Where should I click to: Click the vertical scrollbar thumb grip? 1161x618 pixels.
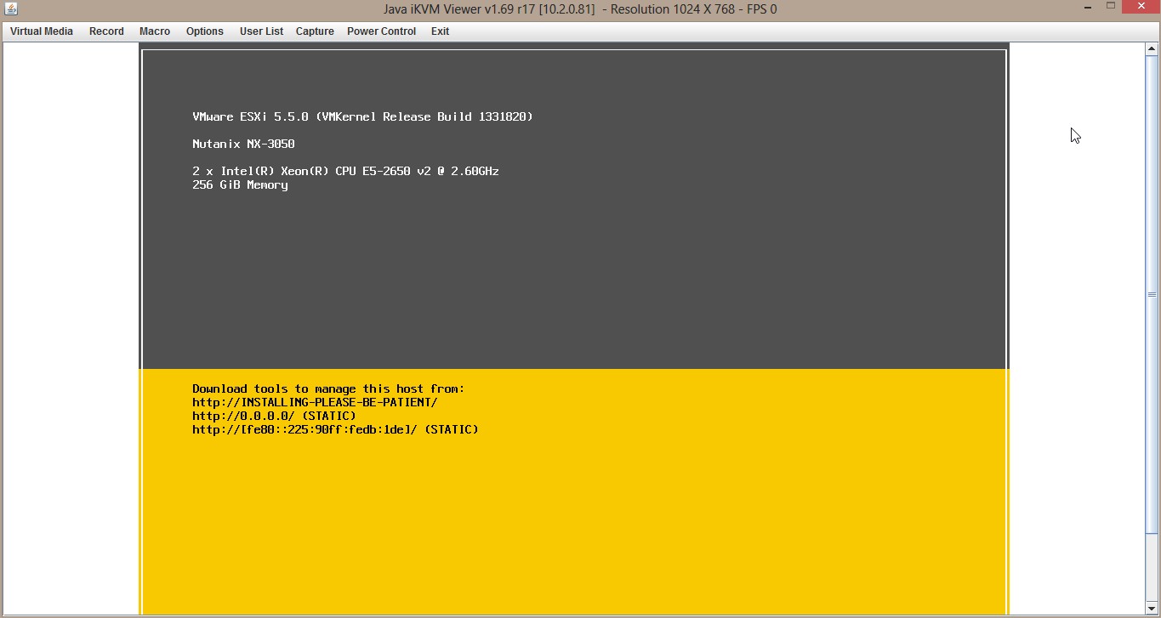coord(1152,294)
